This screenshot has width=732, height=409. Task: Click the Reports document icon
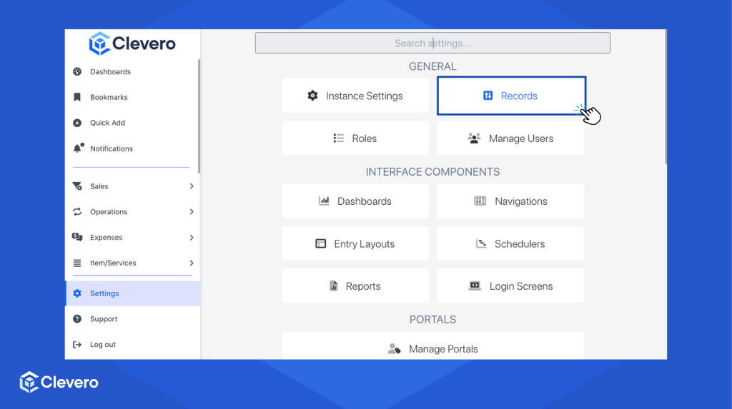334,286
